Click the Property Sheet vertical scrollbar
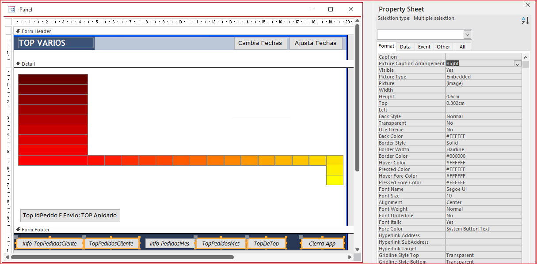 (526, 65)
